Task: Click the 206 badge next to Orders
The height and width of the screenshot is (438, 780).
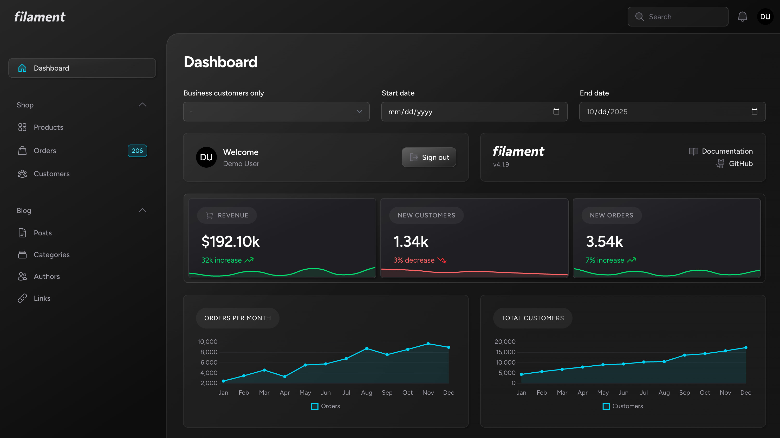Action: pyautogui.click(x=137, y=150)
